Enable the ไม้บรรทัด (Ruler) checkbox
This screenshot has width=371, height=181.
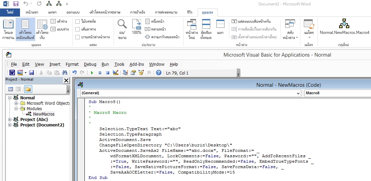(x=78, y=21)
